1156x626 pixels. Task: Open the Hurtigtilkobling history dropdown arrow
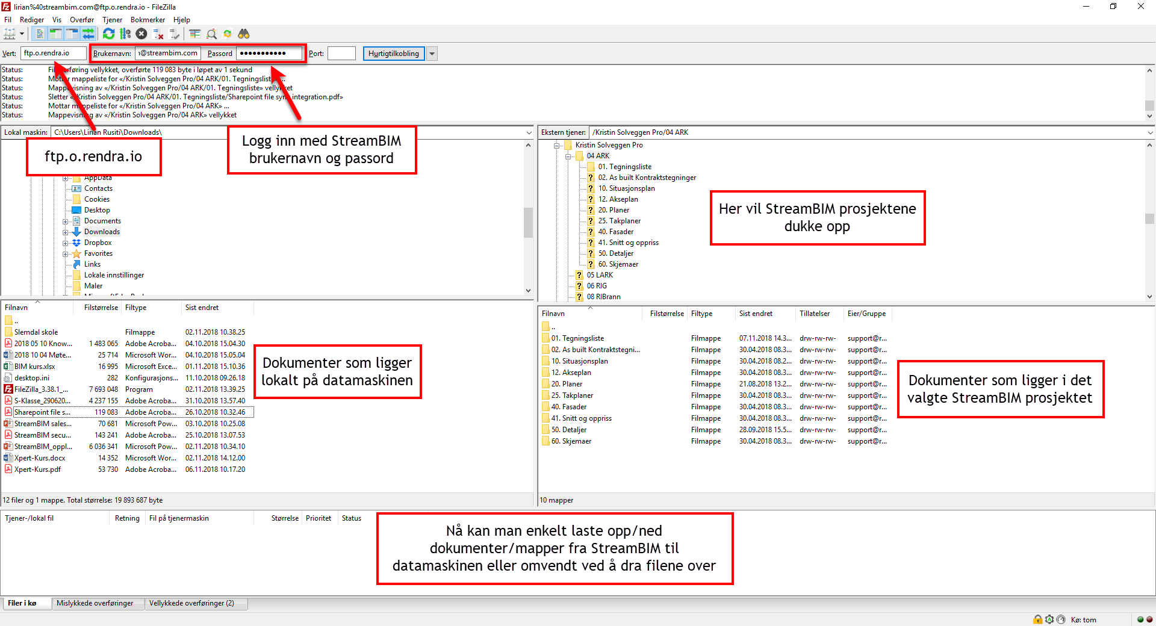tap(432, 54)
